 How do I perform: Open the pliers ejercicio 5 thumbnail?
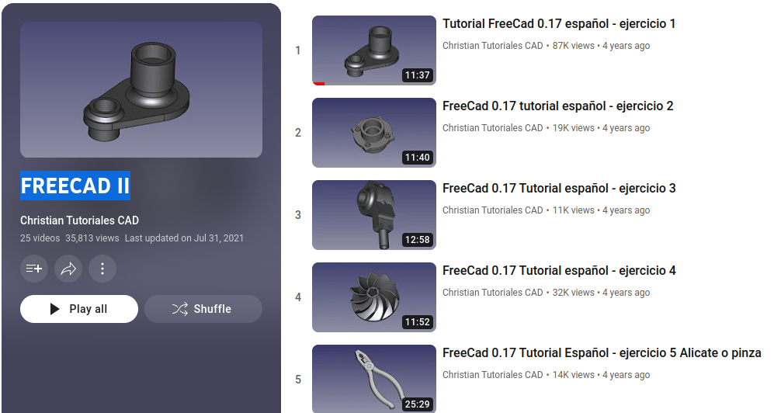374,379
